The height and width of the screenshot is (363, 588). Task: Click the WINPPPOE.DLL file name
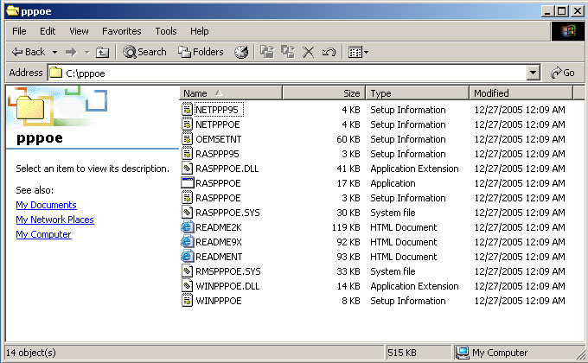coord(227,286)
